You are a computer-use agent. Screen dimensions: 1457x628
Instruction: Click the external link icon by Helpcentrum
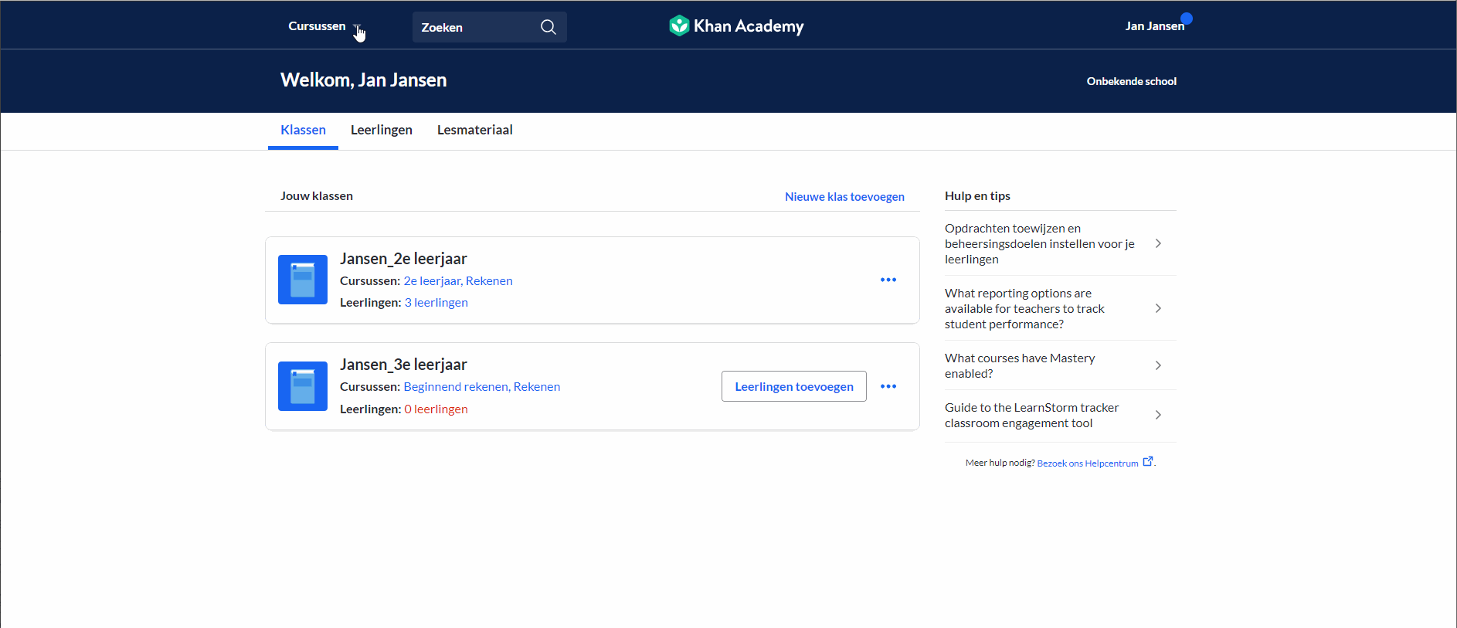click(x=1148, y=461)
